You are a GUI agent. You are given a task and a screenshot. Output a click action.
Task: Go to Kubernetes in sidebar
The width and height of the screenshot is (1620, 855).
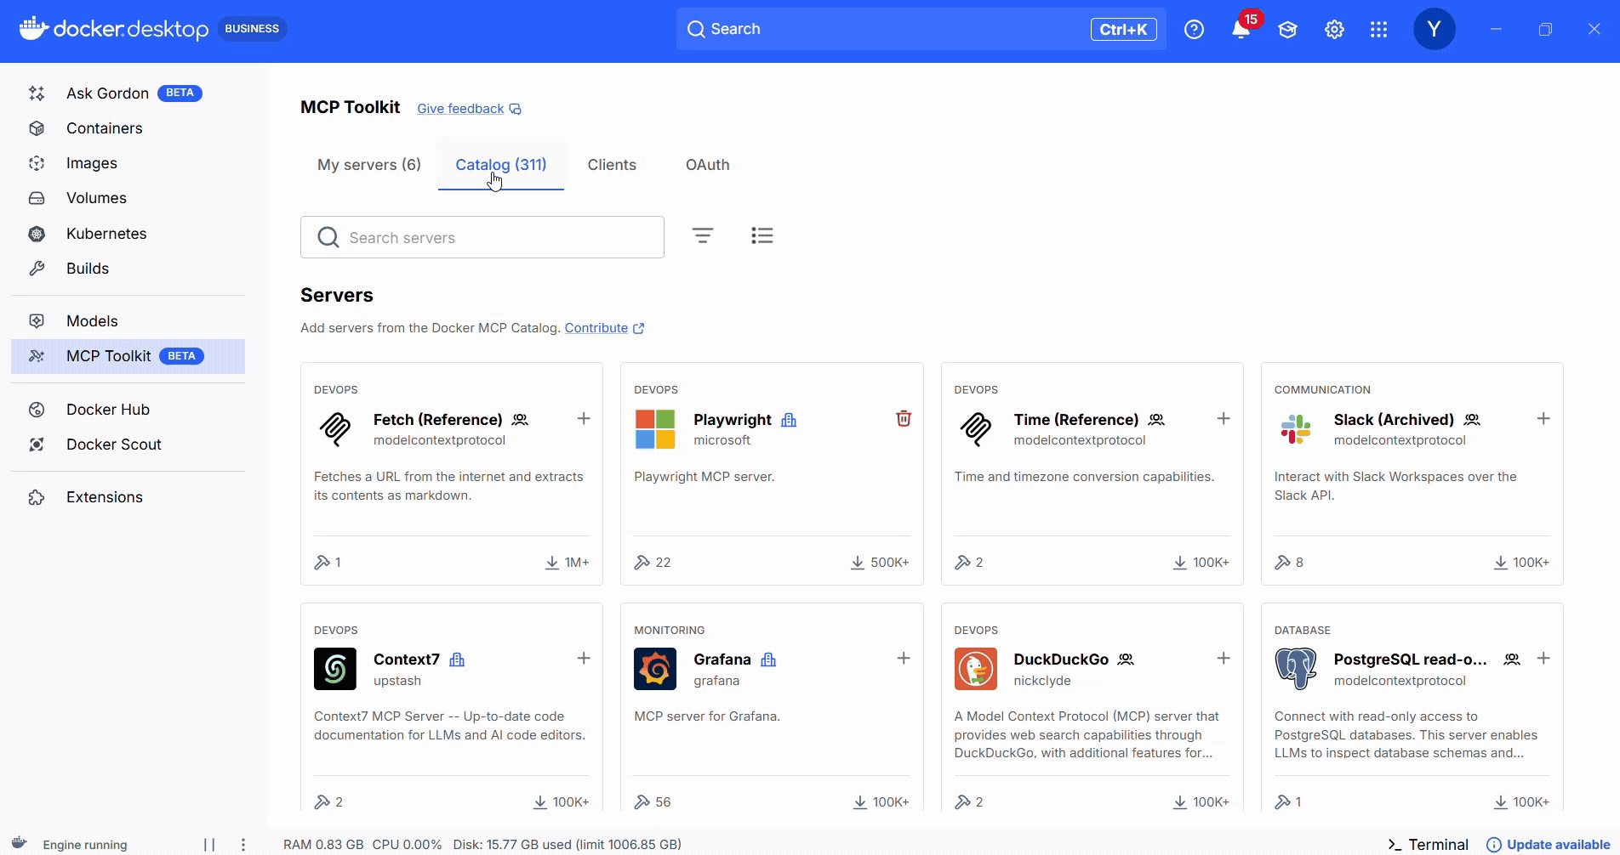pyautogui.click(x=106, y=234)
